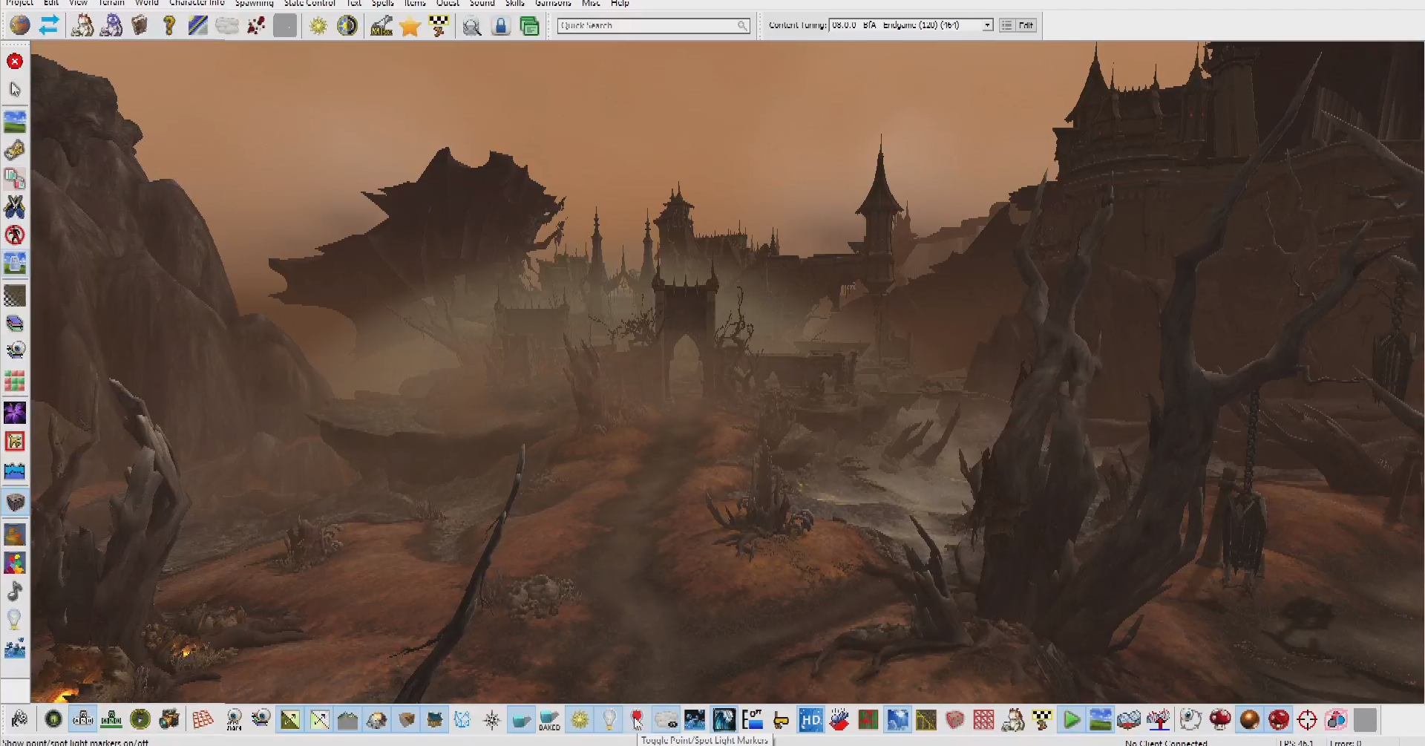This screenshot has width=1425, height=746.
Task: Toggle the cloud visibility eye icon
Action: [666, 719]
